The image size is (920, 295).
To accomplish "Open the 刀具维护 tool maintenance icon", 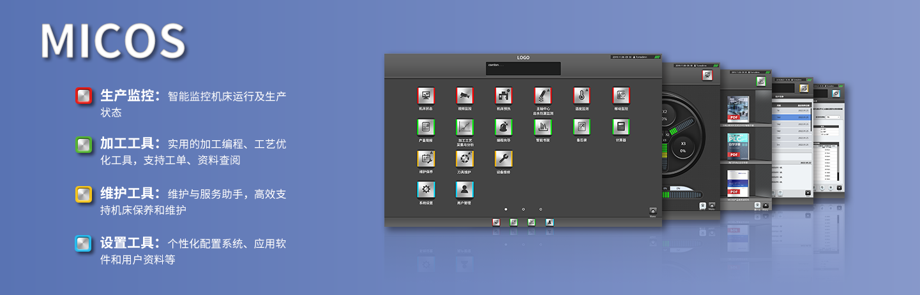I will (465, 159).
